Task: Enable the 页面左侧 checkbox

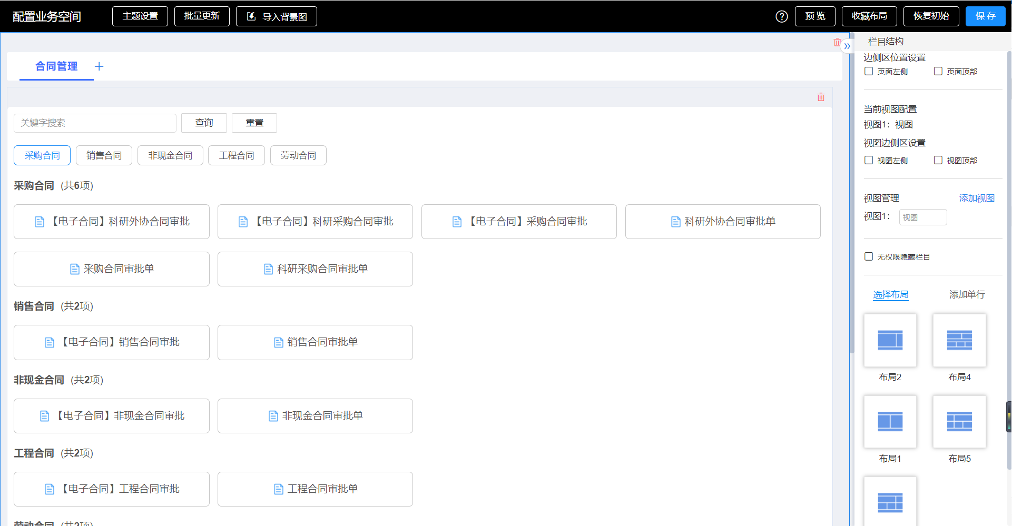Action: point(869,71)
